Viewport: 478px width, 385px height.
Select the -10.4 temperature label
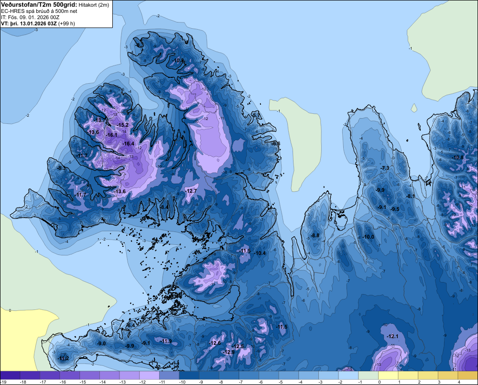(x=260, y=253)
